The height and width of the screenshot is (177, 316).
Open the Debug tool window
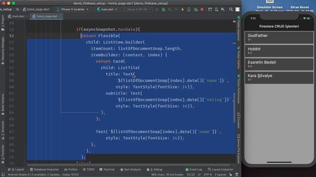(x=155, y=170)
